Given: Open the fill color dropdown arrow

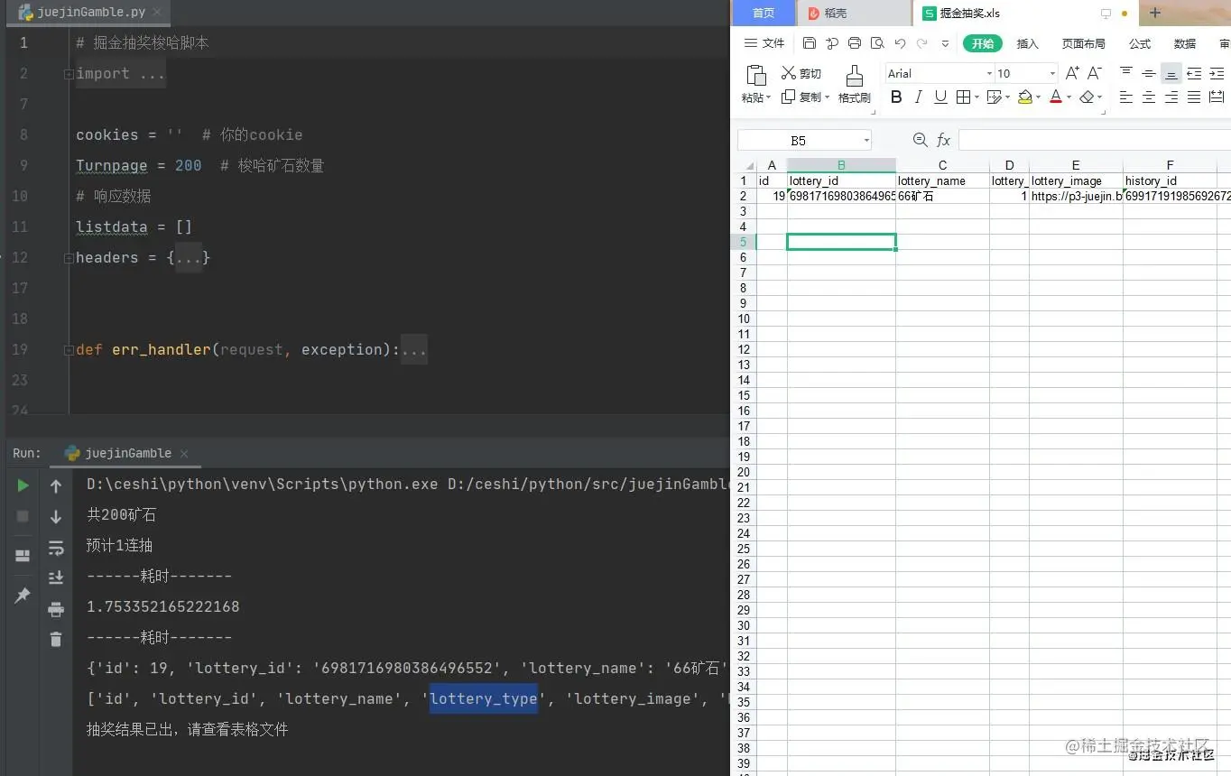Looking at the screenshot, I should click(x=1038, y=97).
